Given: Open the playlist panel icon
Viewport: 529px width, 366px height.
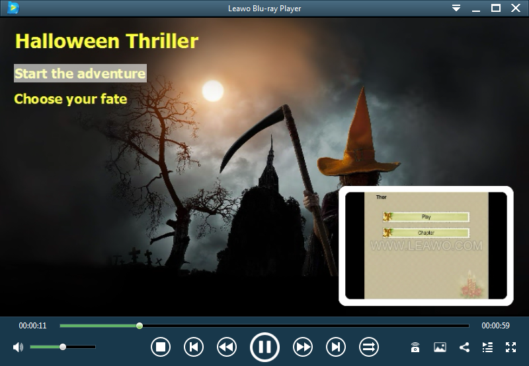Looking at the screenshot, I should click(487, 347).
